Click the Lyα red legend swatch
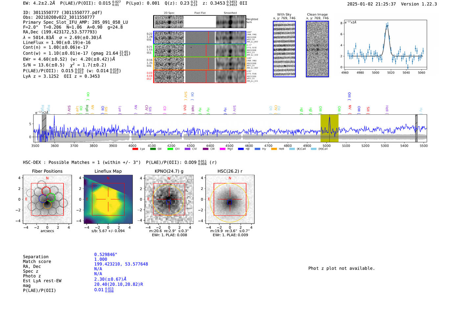This screenshot has width=460, height=313. tap(135, 149)
